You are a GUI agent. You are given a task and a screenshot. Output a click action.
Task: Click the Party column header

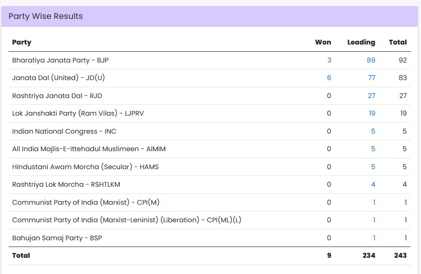22,42
